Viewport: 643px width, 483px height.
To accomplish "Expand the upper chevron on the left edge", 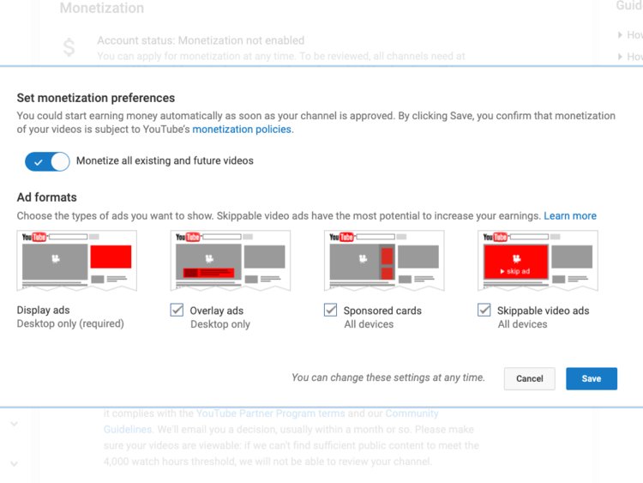I will (14, 424).
